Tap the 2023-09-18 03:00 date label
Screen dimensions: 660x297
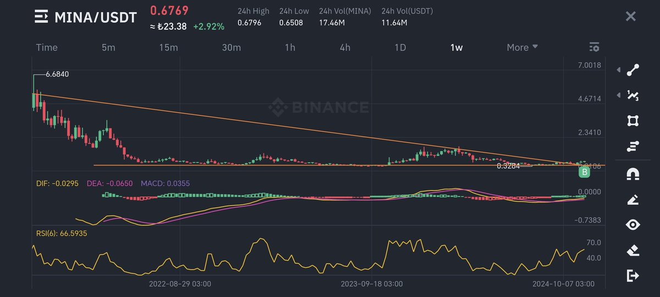click(372, 284)
